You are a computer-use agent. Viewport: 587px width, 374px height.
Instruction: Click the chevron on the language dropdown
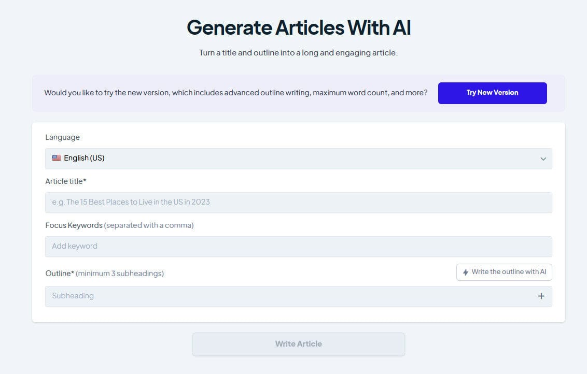click(x=543, y=159)
